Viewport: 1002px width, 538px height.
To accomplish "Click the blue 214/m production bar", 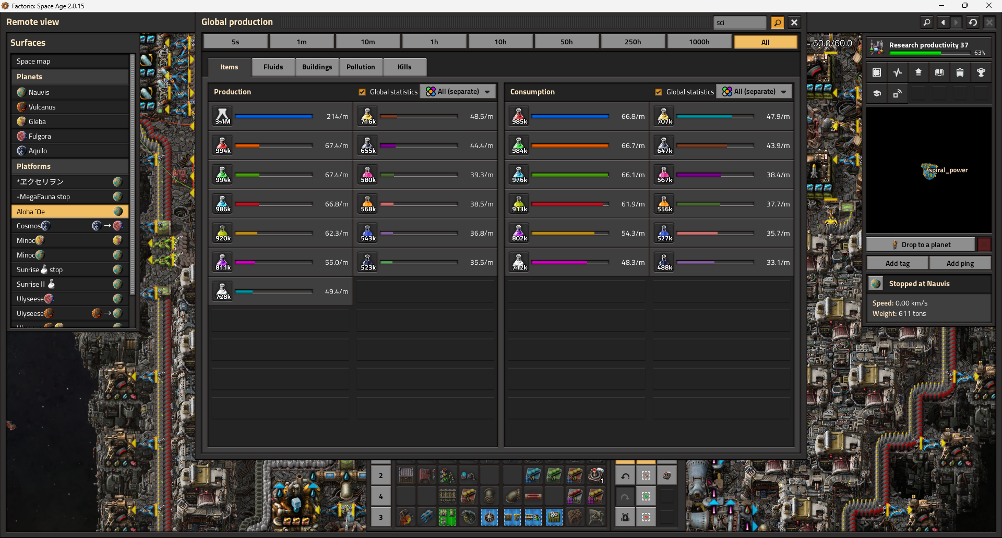I will 273,116.
